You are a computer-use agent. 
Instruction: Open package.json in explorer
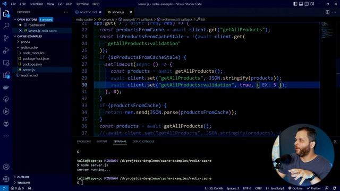(x=32, y=64)
